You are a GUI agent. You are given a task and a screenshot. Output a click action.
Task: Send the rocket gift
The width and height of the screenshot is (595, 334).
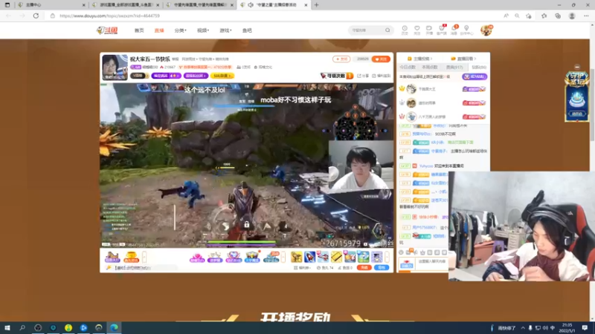pyautogui.click(x=309, y=257)
